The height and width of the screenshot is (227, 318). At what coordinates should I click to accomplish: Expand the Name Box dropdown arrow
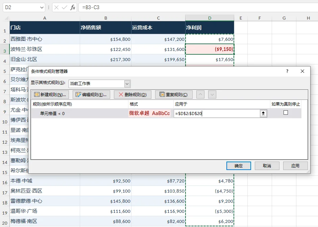(x=42, y=8)
